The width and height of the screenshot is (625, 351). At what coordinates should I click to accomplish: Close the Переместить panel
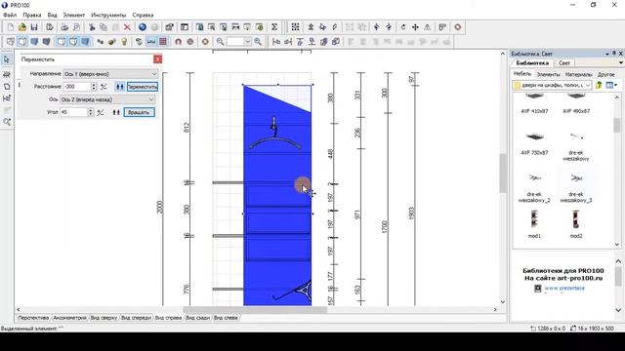[158, 59]
